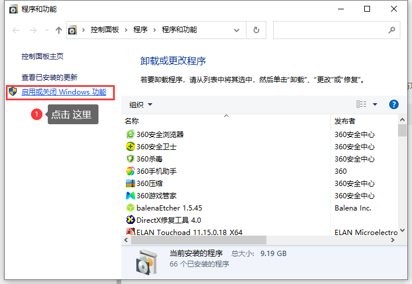
Task: Click the window title bar program icon
Action: tap(13, 9)
